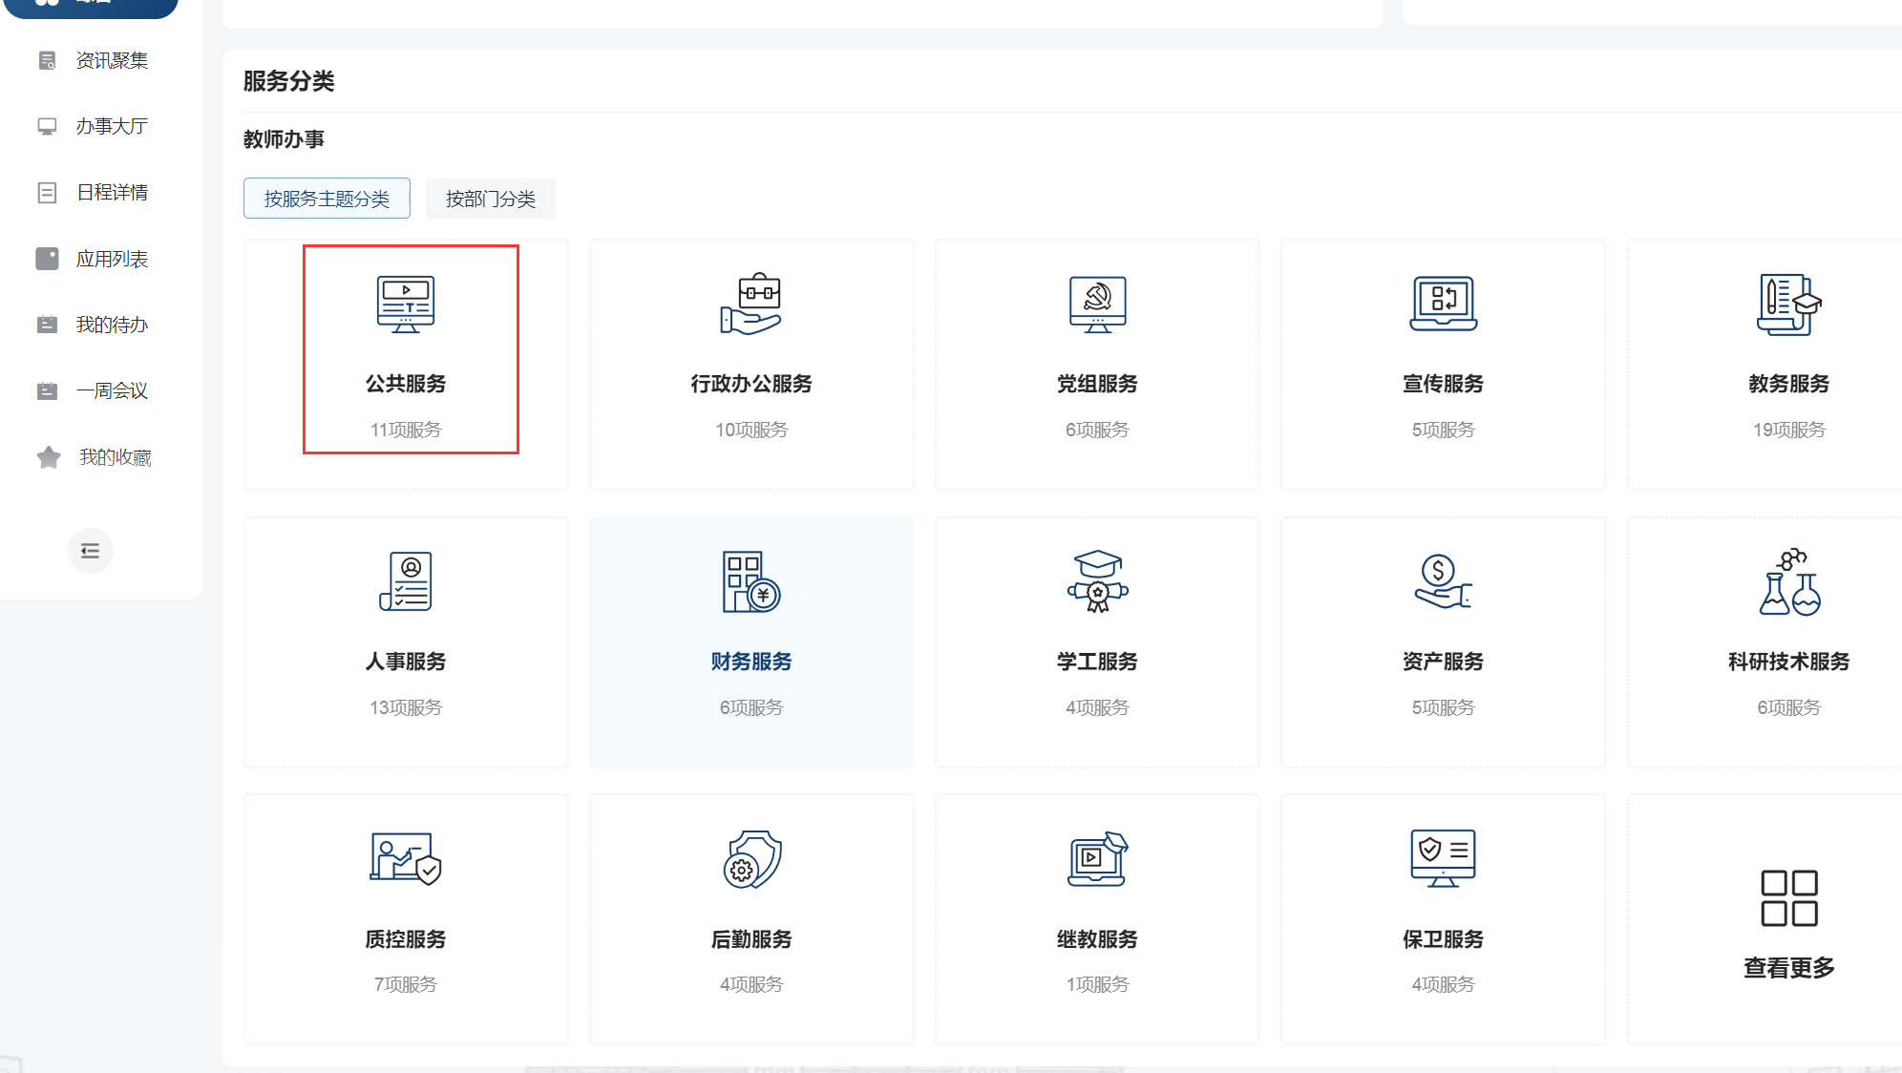Image resolution: width=1902 pixels, height=1073 pixels.
Task: Click 质控服务 card thumbnail
Action: click(406, 859)
